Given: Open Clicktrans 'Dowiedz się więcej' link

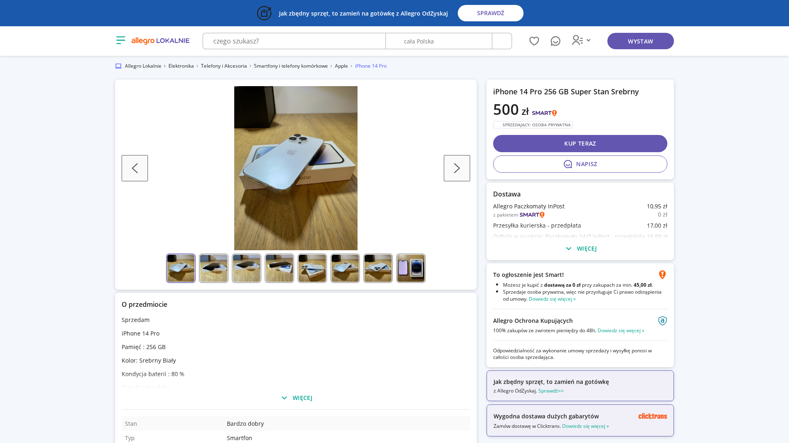Looking at the screenshot, I should pos(586,426).
